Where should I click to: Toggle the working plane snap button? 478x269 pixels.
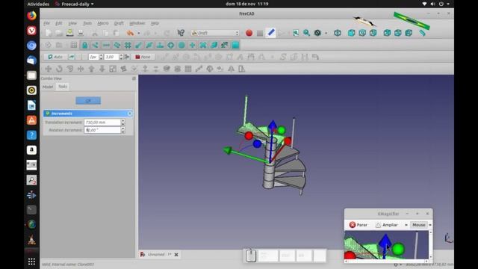pos(235,45)
